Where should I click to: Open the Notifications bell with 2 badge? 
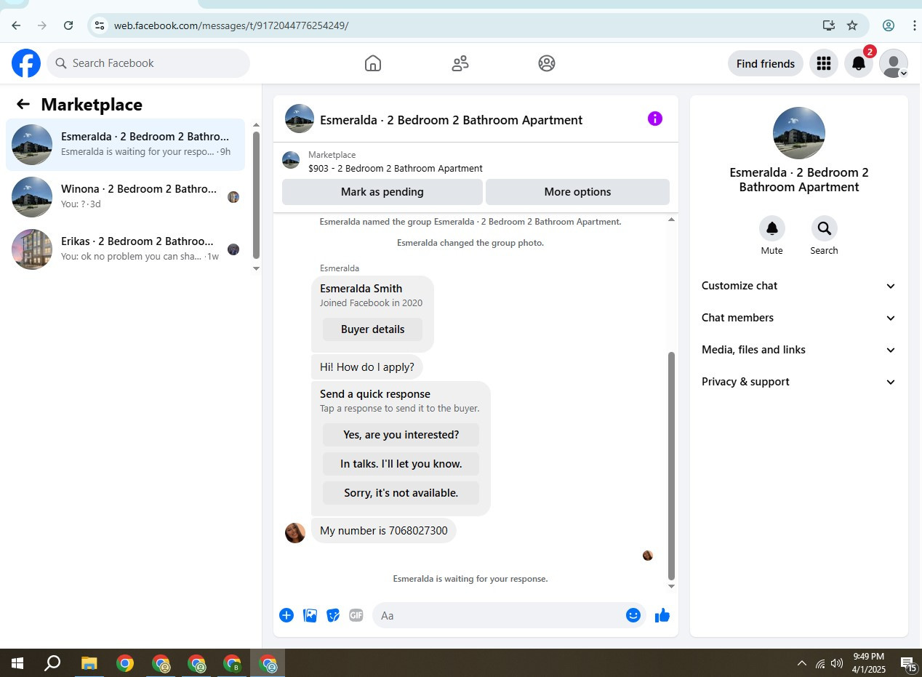coord(859,63)
